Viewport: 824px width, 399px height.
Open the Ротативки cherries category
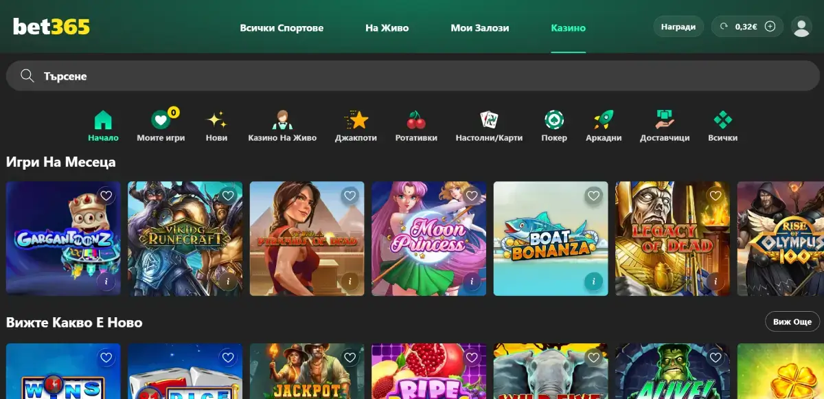(416, 120)
